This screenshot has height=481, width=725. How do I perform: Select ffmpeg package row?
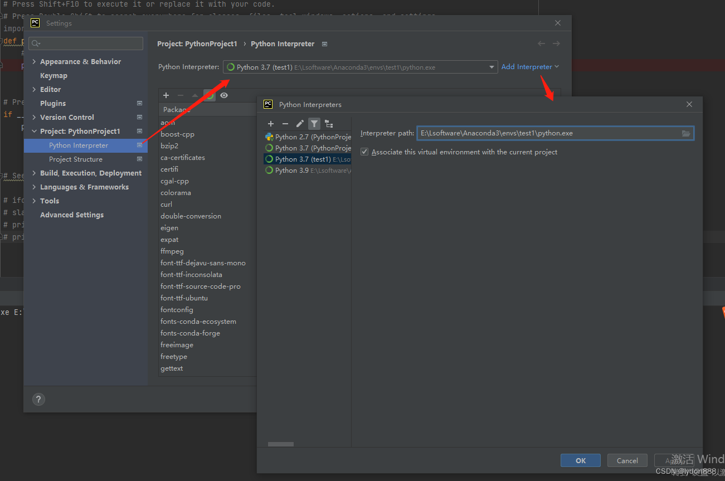point(208,251)
